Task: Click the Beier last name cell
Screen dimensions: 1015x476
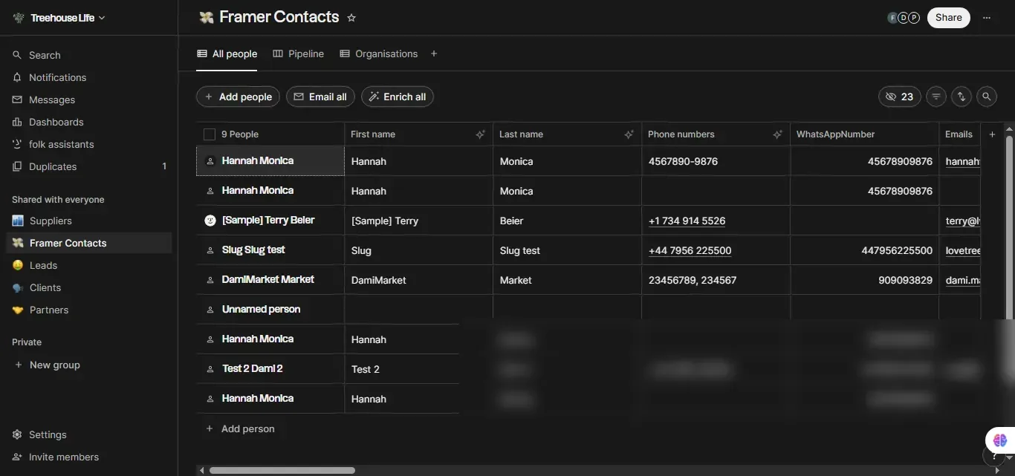Action: pyautogui.click(x=567, y=221)
